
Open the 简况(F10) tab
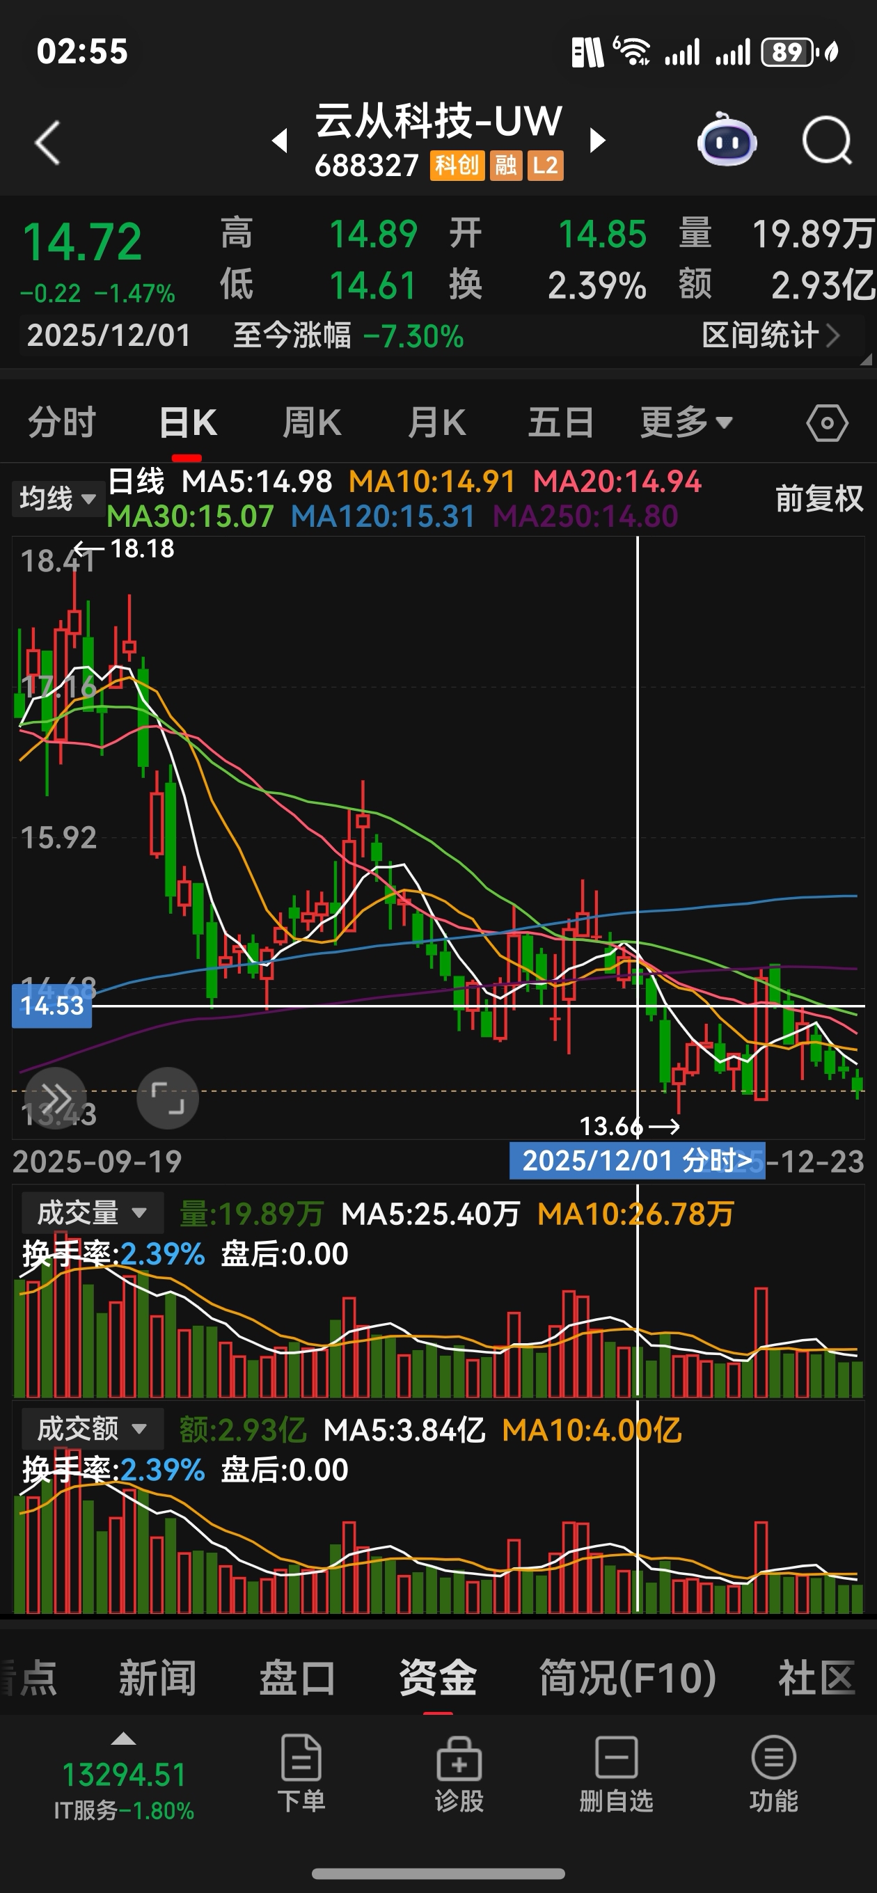(628, 1679)
